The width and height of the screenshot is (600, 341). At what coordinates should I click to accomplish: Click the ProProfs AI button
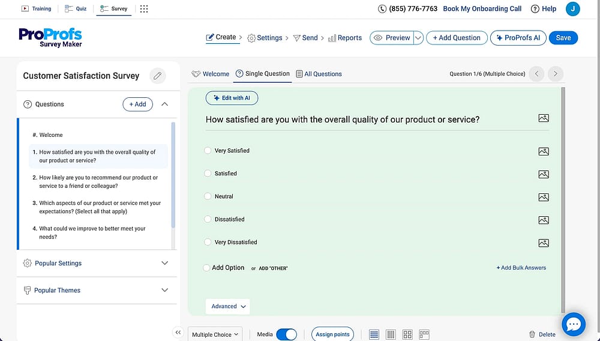click(x=518, y=38)
